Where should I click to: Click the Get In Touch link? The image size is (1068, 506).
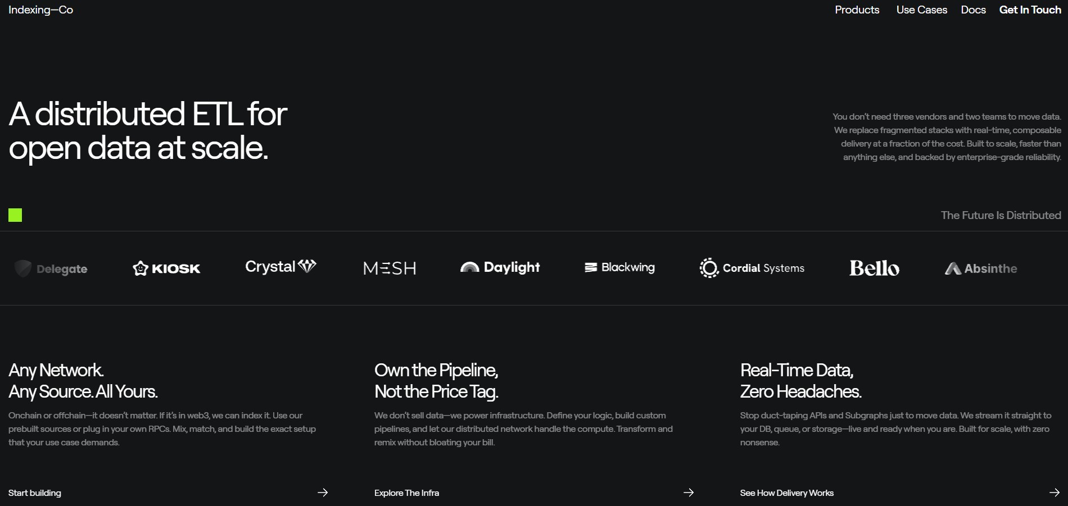1030,10
